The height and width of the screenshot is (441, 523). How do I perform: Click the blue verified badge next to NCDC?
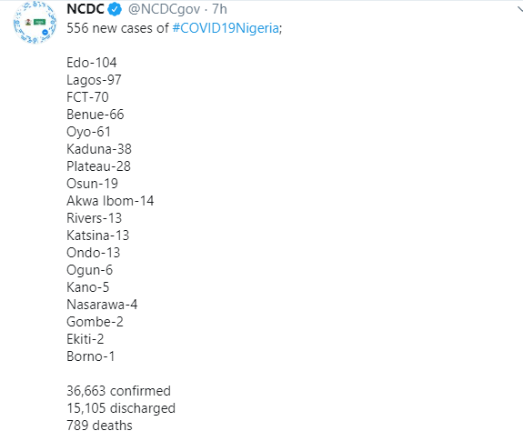tap(116, 9)
